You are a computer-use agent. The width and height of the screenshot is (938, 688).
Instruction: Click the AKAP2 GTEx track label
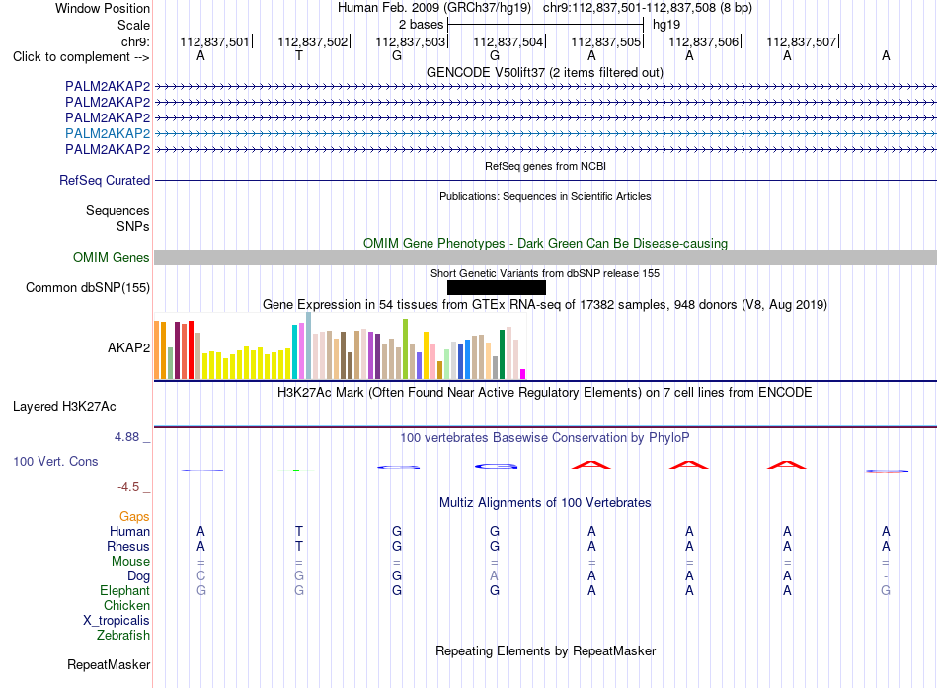pos(128,347)
